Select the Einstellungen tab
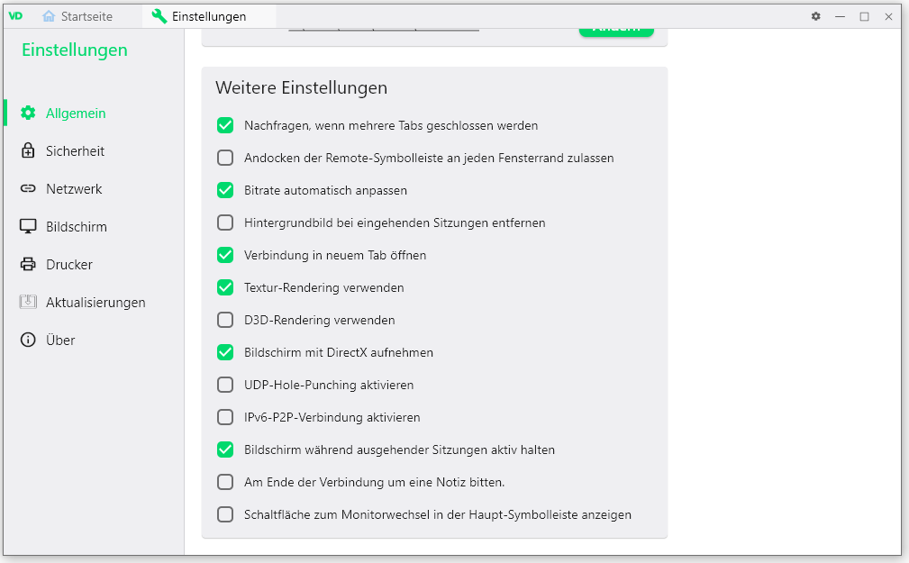 pos(199,16)
